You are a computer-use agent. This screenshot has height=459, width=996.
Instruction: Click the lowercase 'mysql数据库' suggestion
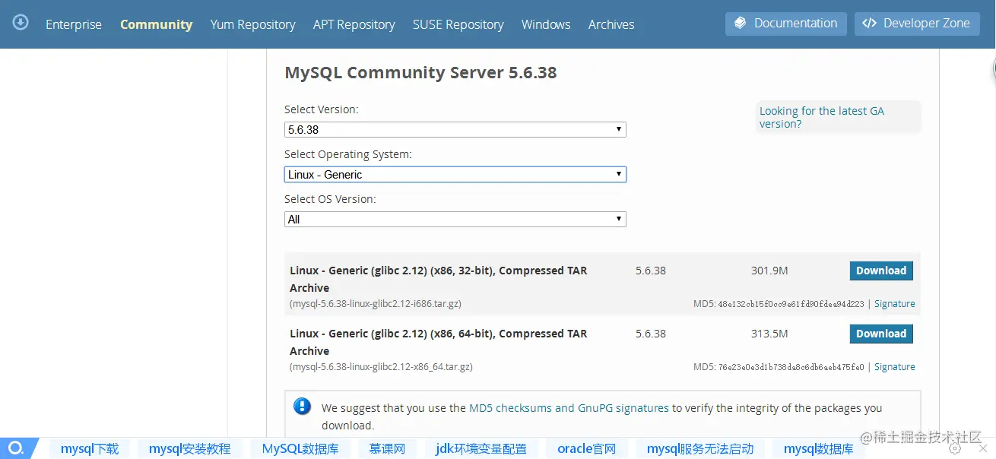(819, 448)
